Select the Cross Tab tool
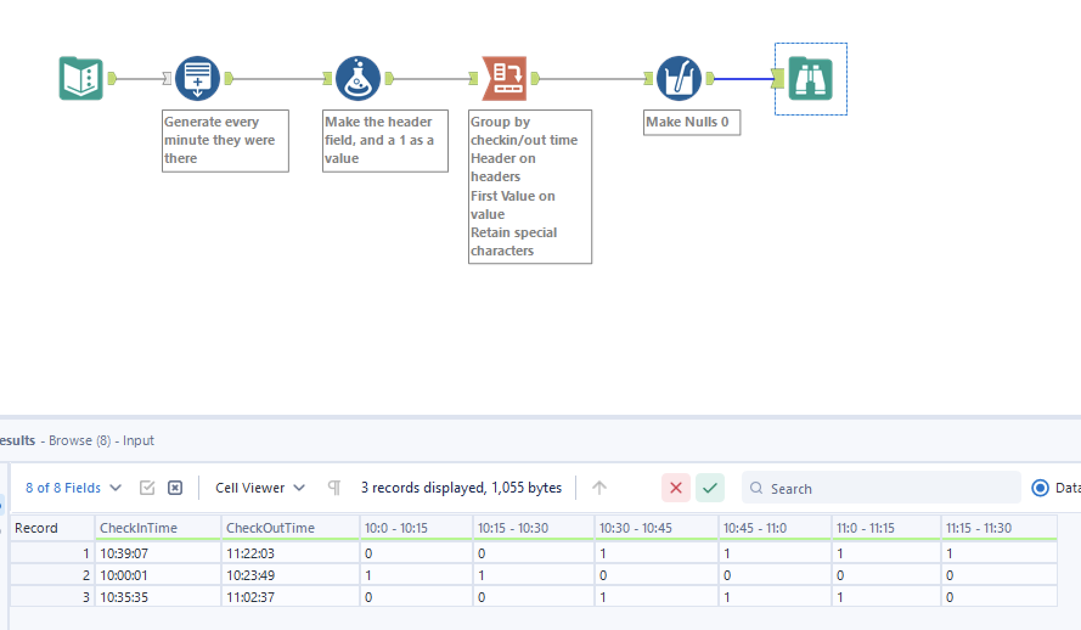The height and width of the screenshot is (630, 1081). [503, 78]
